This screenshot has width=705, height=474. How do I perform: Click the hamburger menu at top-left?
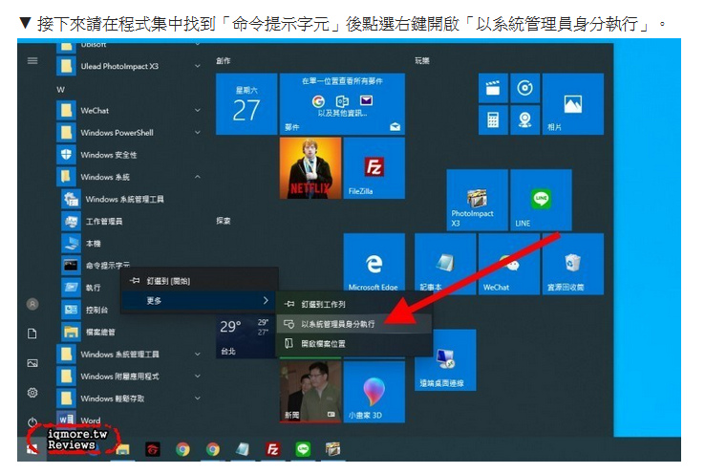tap(32, 61)
